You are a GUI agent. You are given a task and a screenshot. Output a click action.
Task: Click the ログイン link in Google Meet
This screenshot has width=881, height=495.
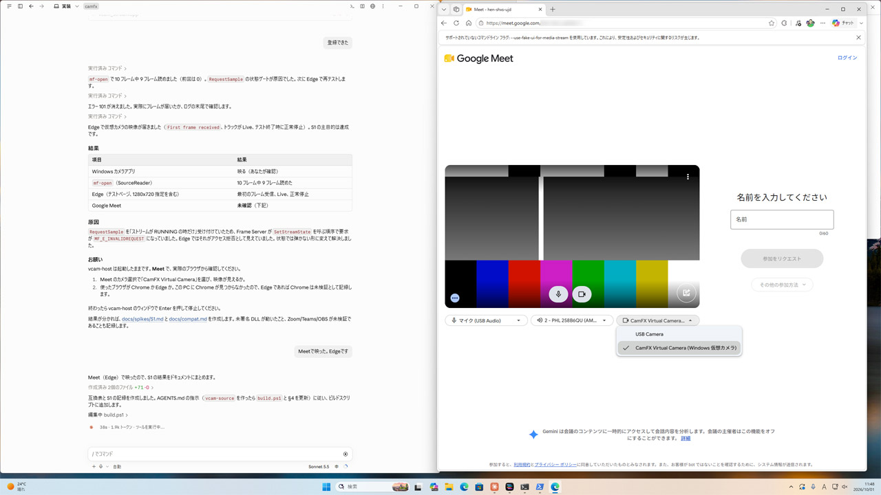click(x=847, y=58)
